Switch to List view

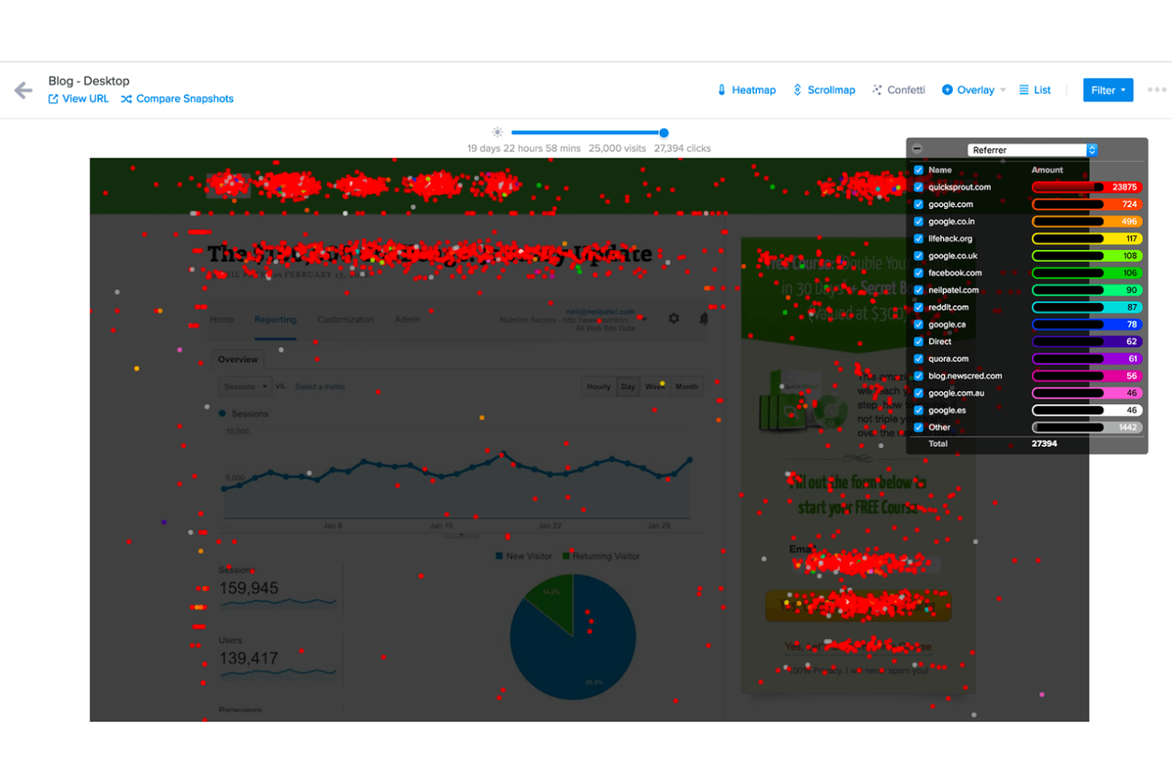click(x=1035, y=89)
